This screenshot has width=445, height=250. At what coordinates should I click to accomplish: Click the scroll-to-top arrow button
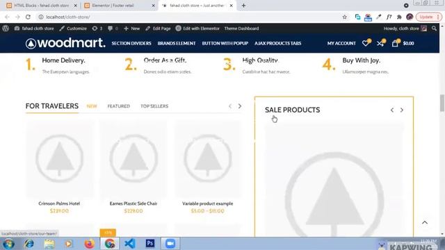click(x=425, y=222)
